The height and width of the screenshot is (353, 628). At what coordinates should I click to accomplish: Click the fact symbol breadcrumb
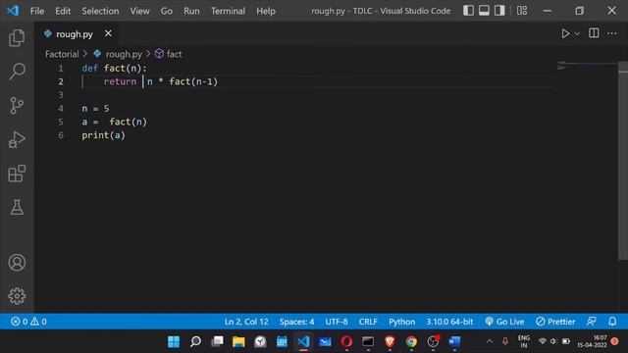(x=174, y=54)
